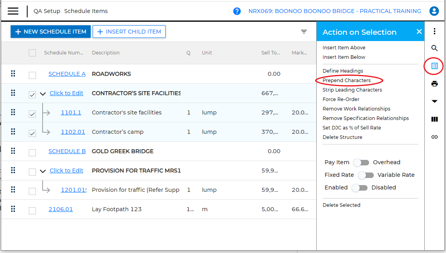The width and height of the screenshot is (446, 253).
Task: Open schedule number 1102.01 link
Action: coord(73,132)
